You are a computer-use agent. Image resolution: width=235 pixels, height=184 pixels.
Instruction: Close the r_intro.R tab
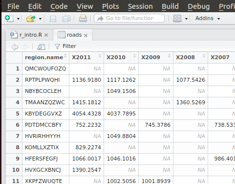[x=46, y=35]
